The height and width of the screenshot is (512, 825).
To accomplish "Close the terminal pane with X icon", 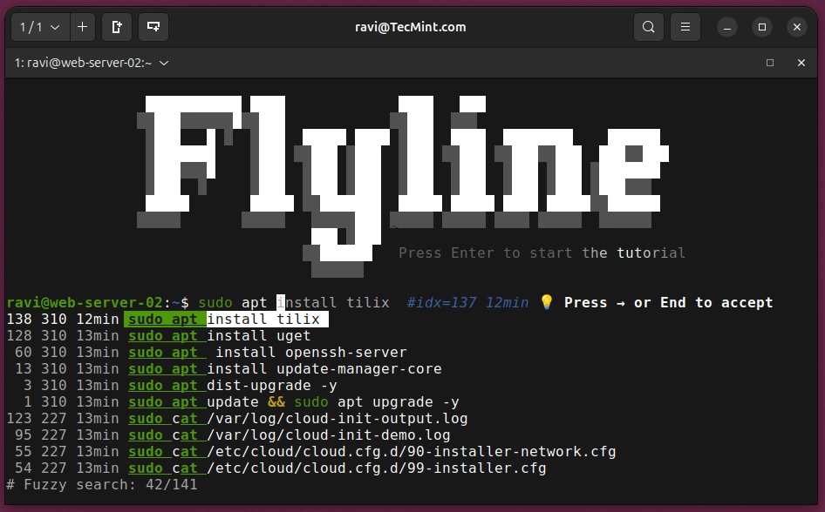I will point(801,63).
